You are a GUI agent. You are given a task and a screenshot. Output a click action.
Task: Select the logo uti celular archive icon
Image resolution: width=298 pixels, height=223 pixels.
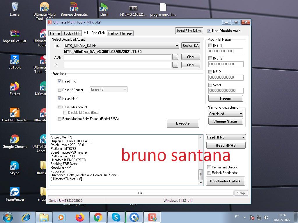click(15, 36)
